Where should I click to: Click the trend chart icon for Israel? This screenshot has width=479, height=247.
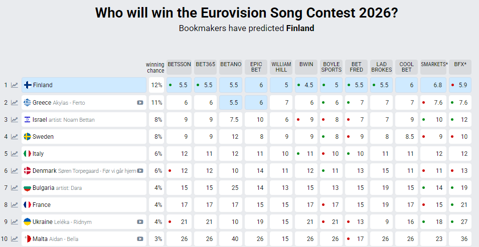pos(15,120)
